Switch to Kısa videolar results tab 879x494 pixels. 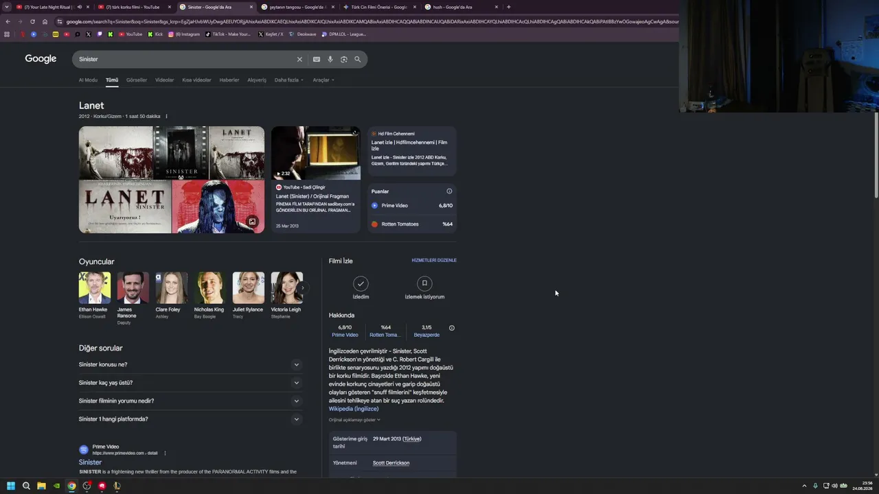196,80
